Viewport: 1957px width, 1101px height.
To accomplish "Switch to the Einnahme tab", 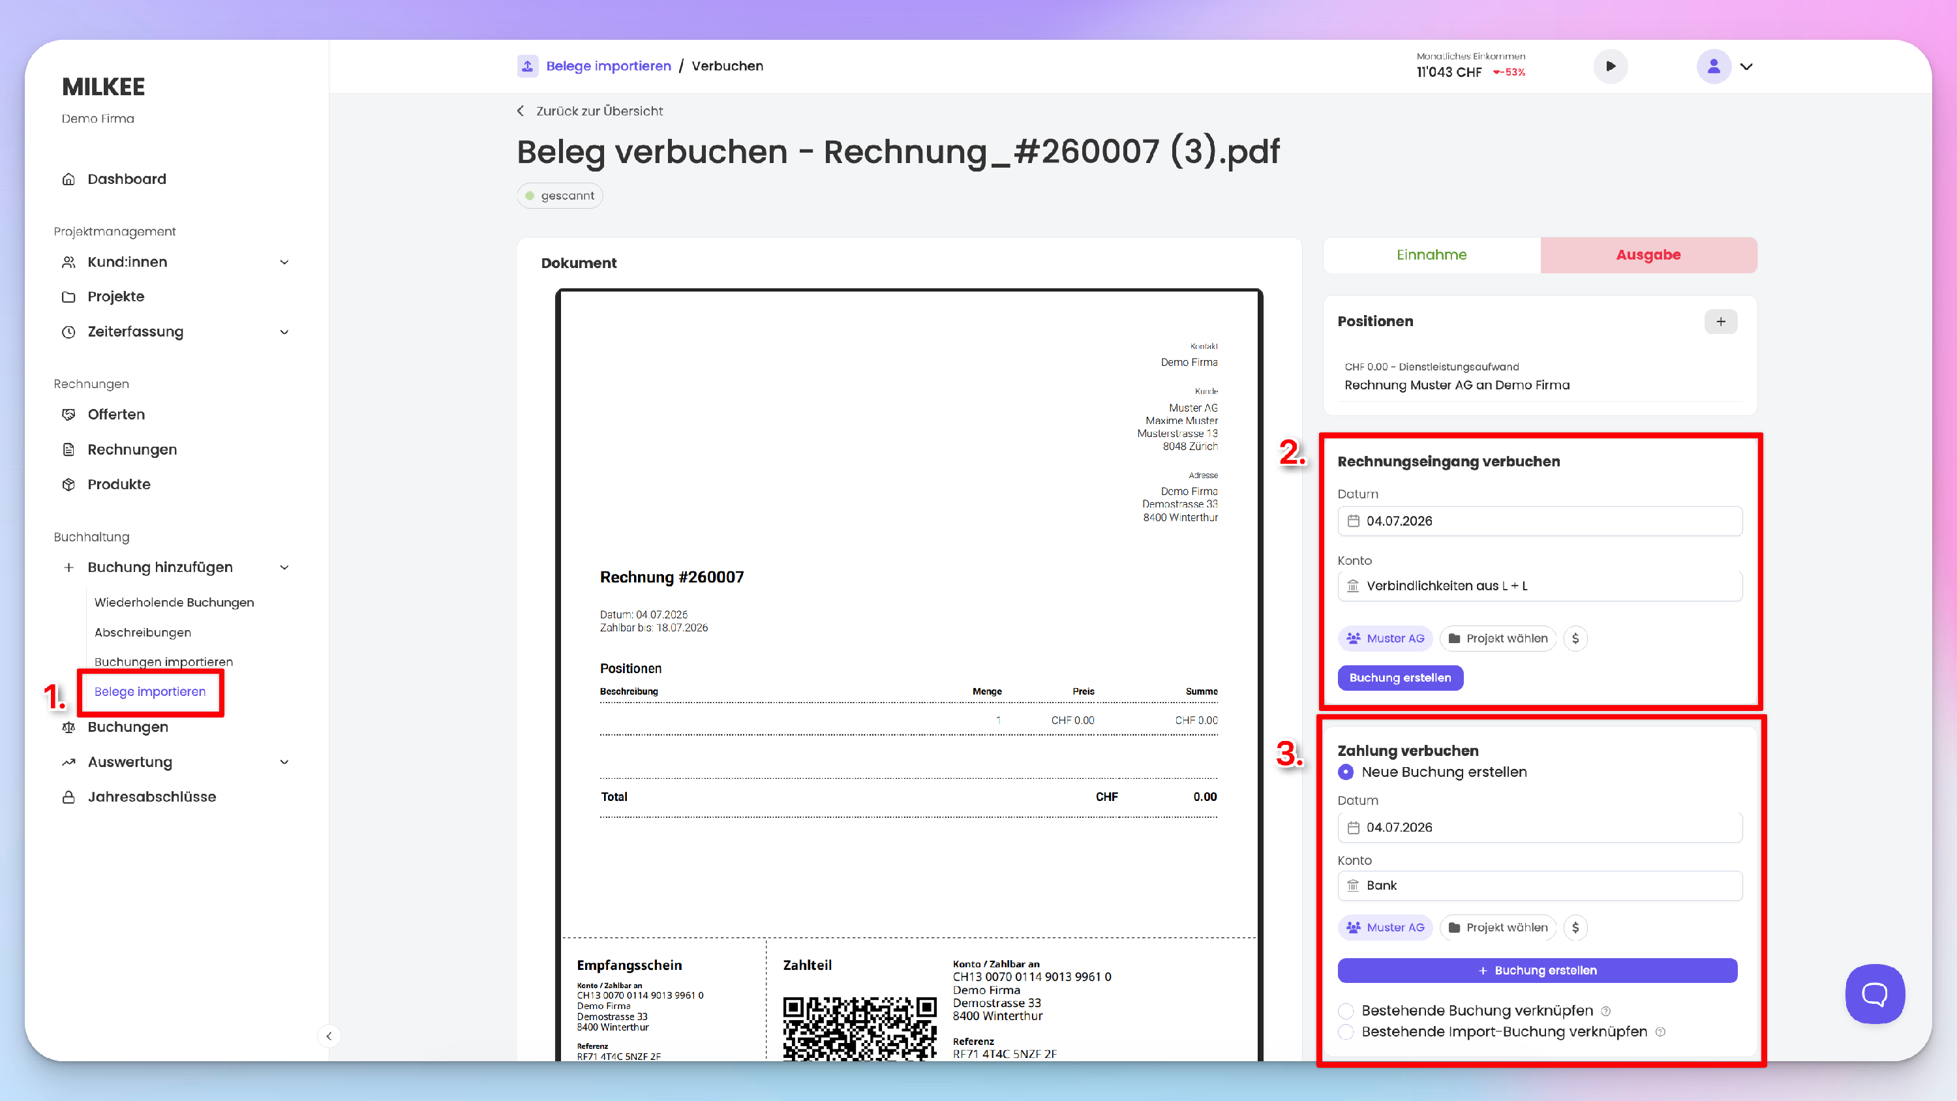I will (x=1431, y=254).
